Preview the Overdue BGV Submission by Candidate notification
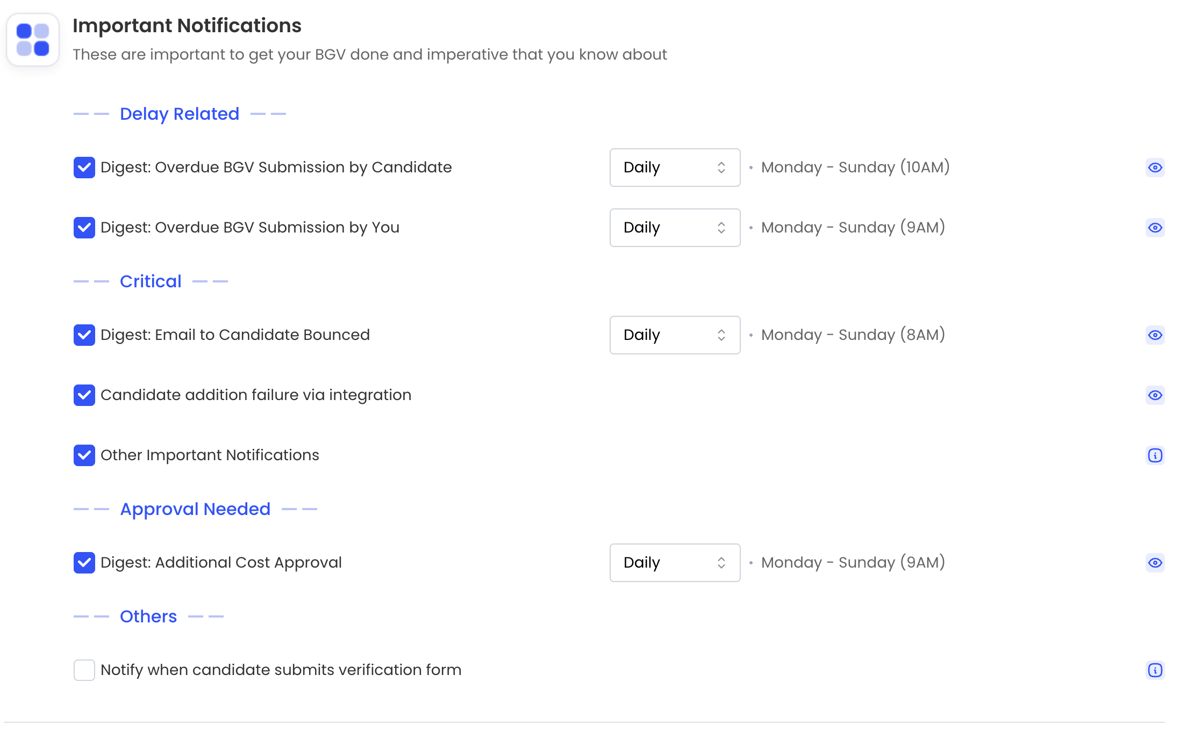Screen dimensions: 1194x733 click(x=1155, y=168)
